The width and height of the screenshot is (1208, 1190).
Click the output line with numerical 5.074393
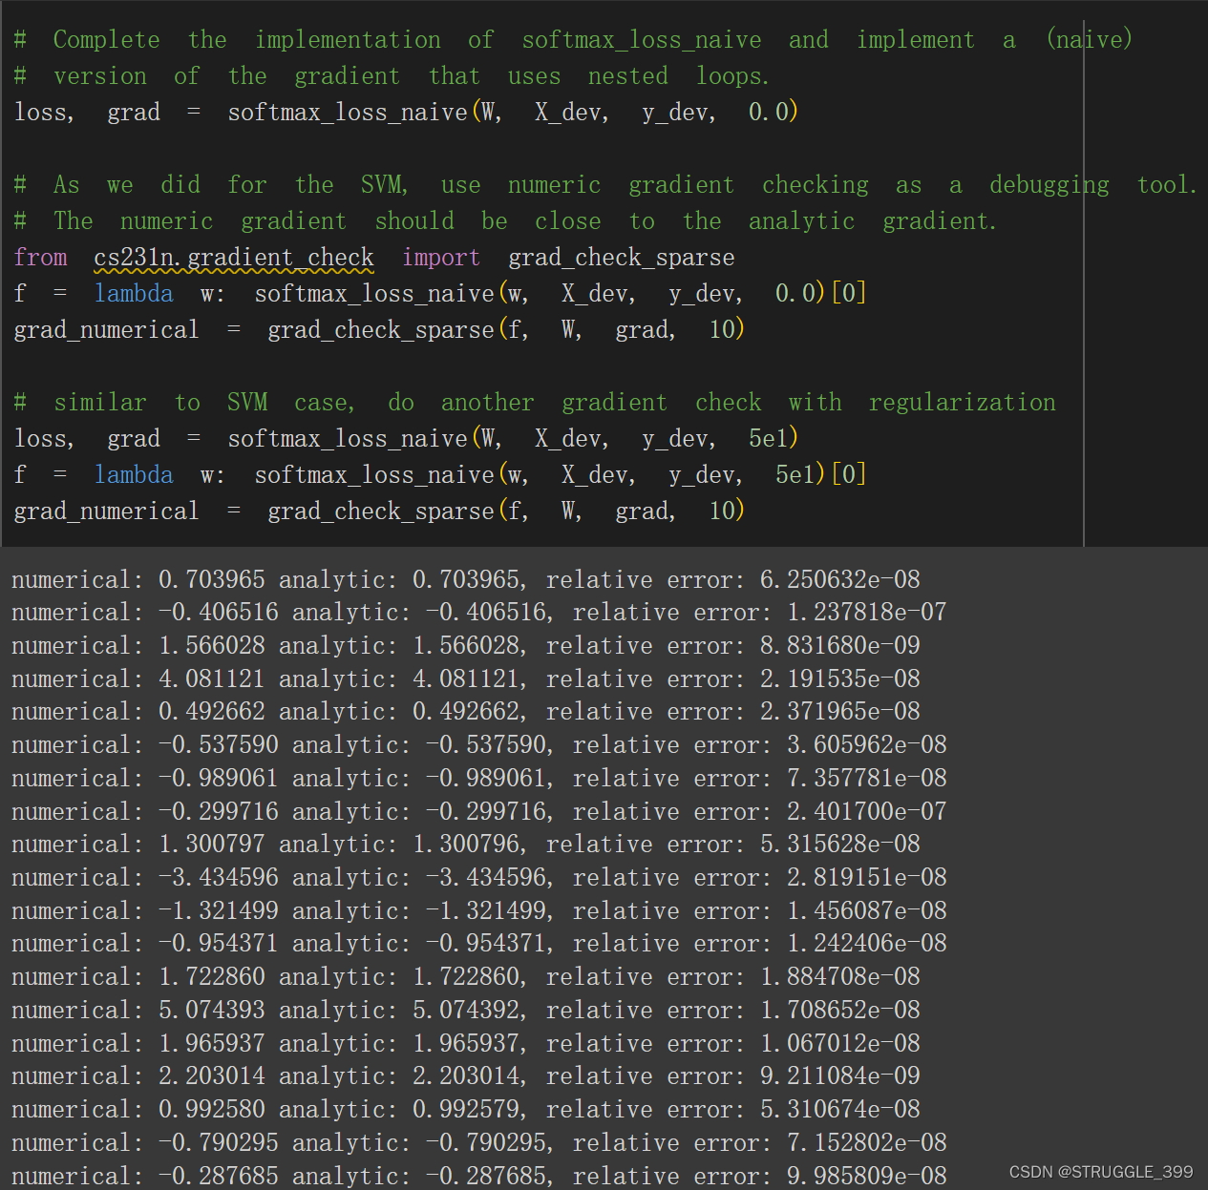click(466, 1010)
